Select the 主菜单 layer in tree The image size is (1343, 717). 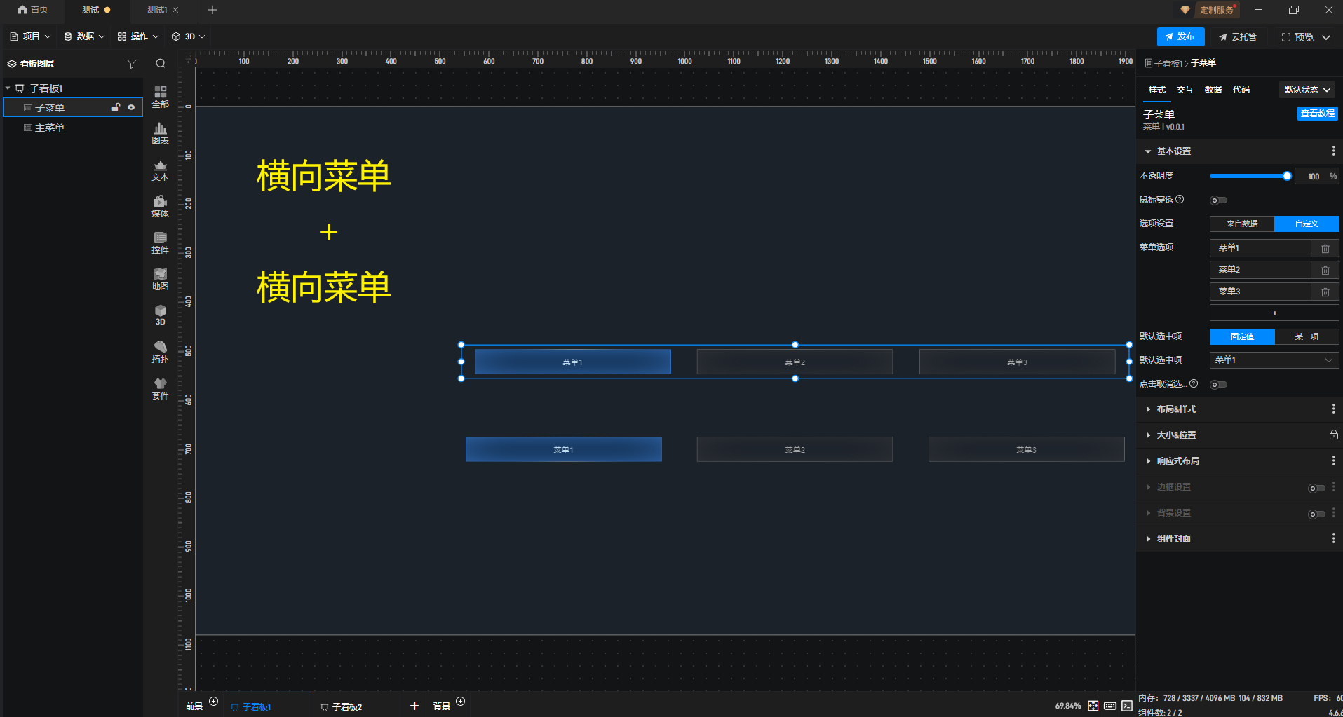coord(50,128)
